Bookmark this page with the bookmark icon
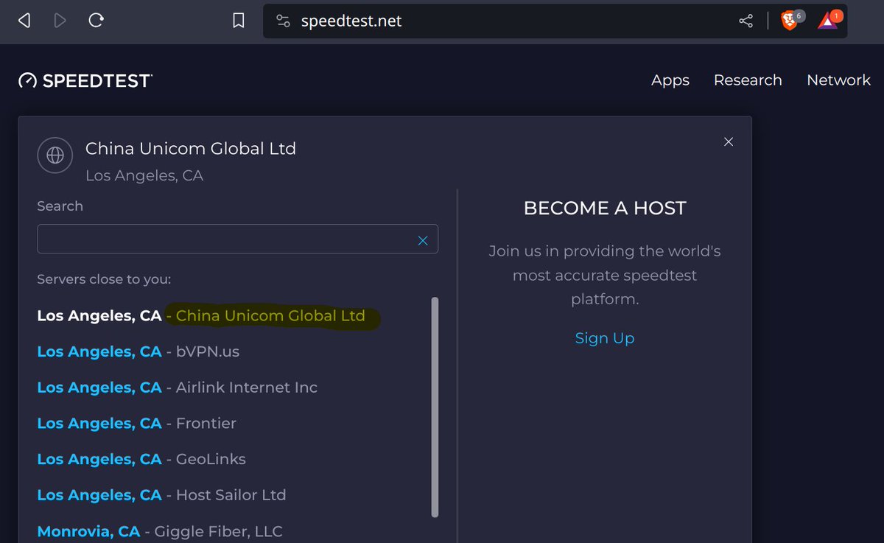Viewport: 884px width, 543px height. tap(239, 21)
